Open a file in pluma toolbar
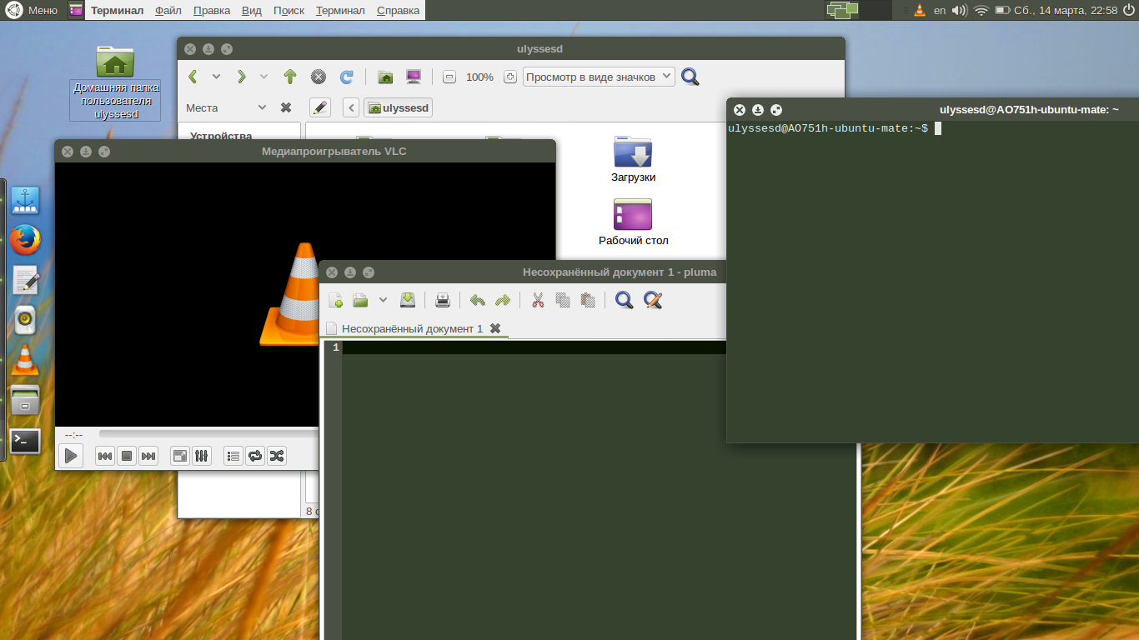The width and height of the screenshot is (1139, 640). coord(360,300)
